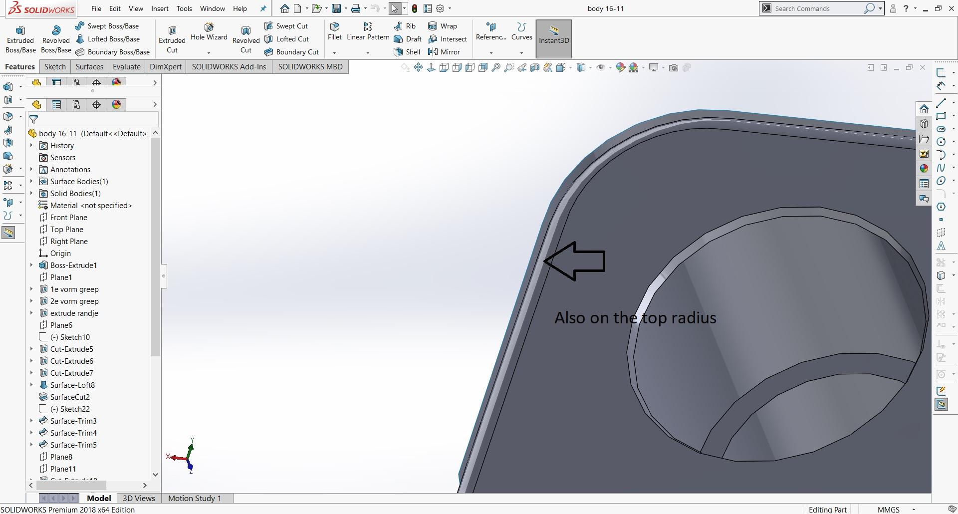
Task: Launch the Rib feature tool
Action: [x=407, y=26]
